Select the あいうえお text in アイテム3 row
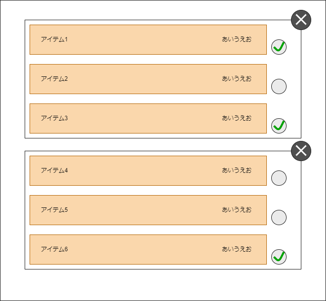This screenshot has width=326, height=301. click(x=237, y=118)
